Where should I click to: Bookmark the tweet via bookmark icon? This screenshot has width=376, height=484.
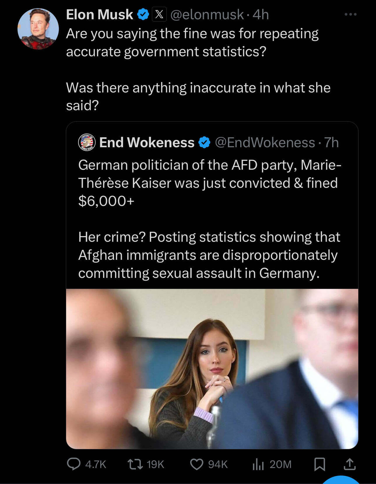coord(320,465)
